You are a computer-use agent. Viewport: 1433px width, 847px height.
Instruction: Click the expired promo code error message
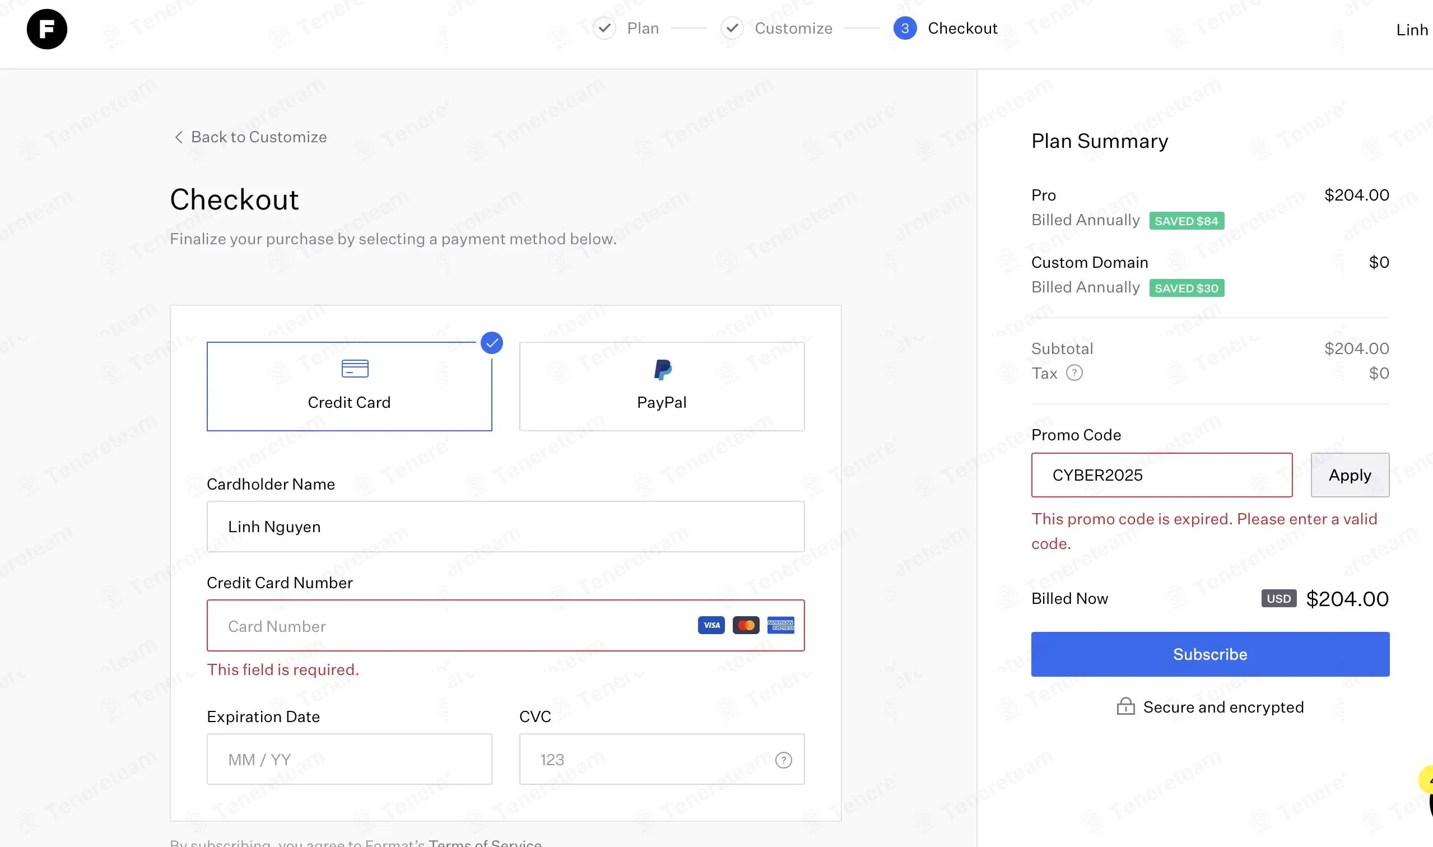pos(1204,532)
